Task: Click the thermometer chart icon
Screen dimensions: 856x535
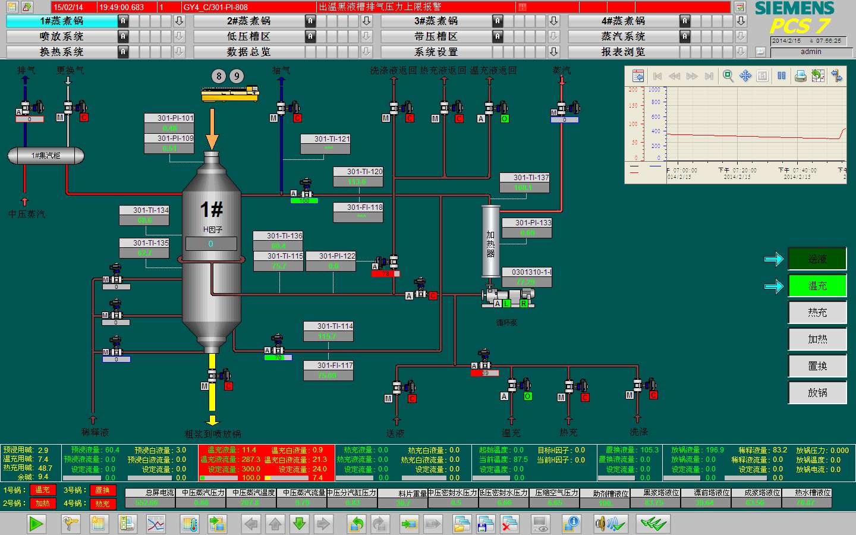Action: tap(190, 524)
